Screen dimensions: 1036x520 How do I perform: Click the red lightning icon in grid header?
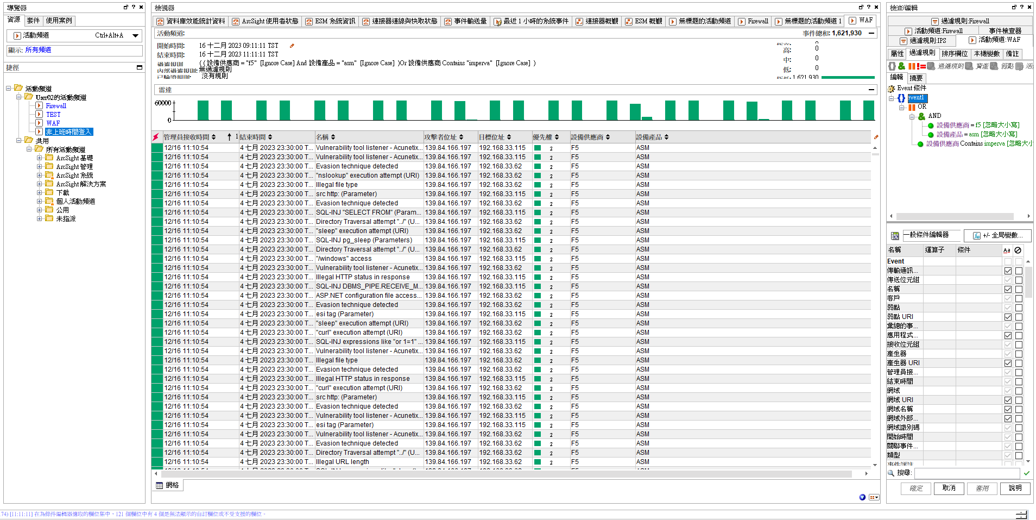click(156, 137)
